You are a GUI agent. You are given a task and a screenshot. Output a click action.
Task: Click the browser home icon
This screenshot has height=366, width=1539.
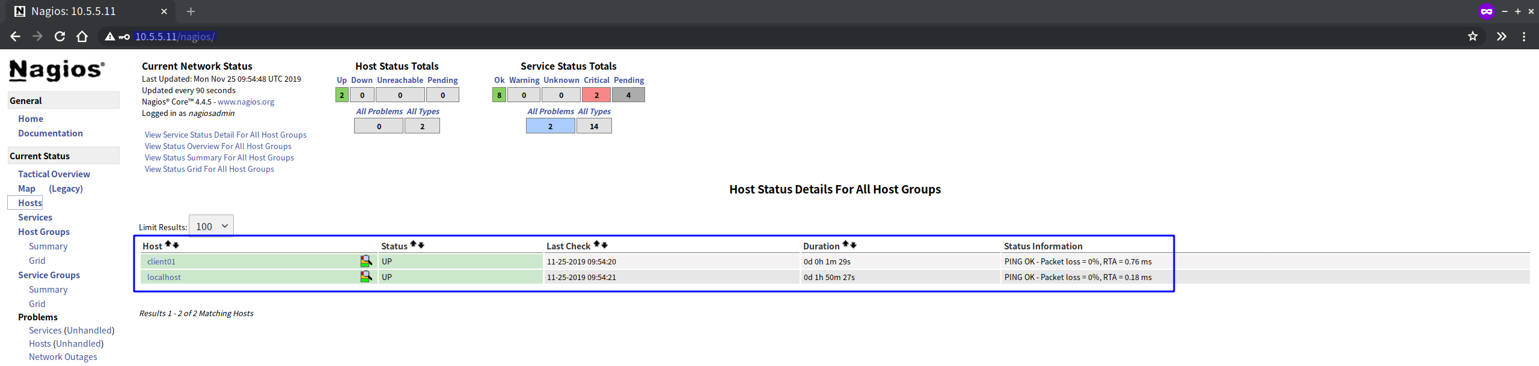tap(82, 37)
